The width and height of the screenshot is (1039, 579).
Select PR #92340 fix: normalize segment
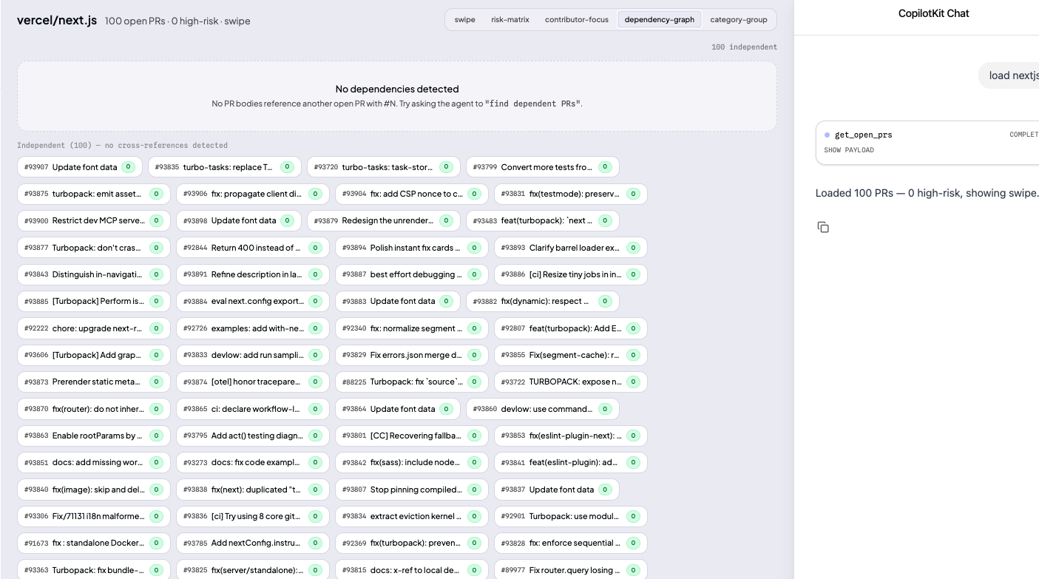(x=412, y=328)
